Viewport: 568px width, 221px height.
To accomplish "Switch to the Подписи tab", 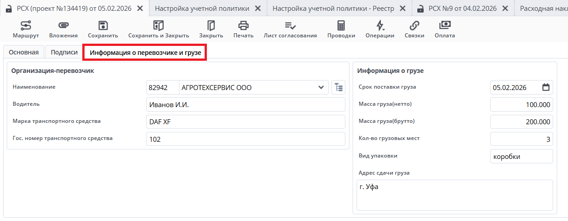I will 64,52.
